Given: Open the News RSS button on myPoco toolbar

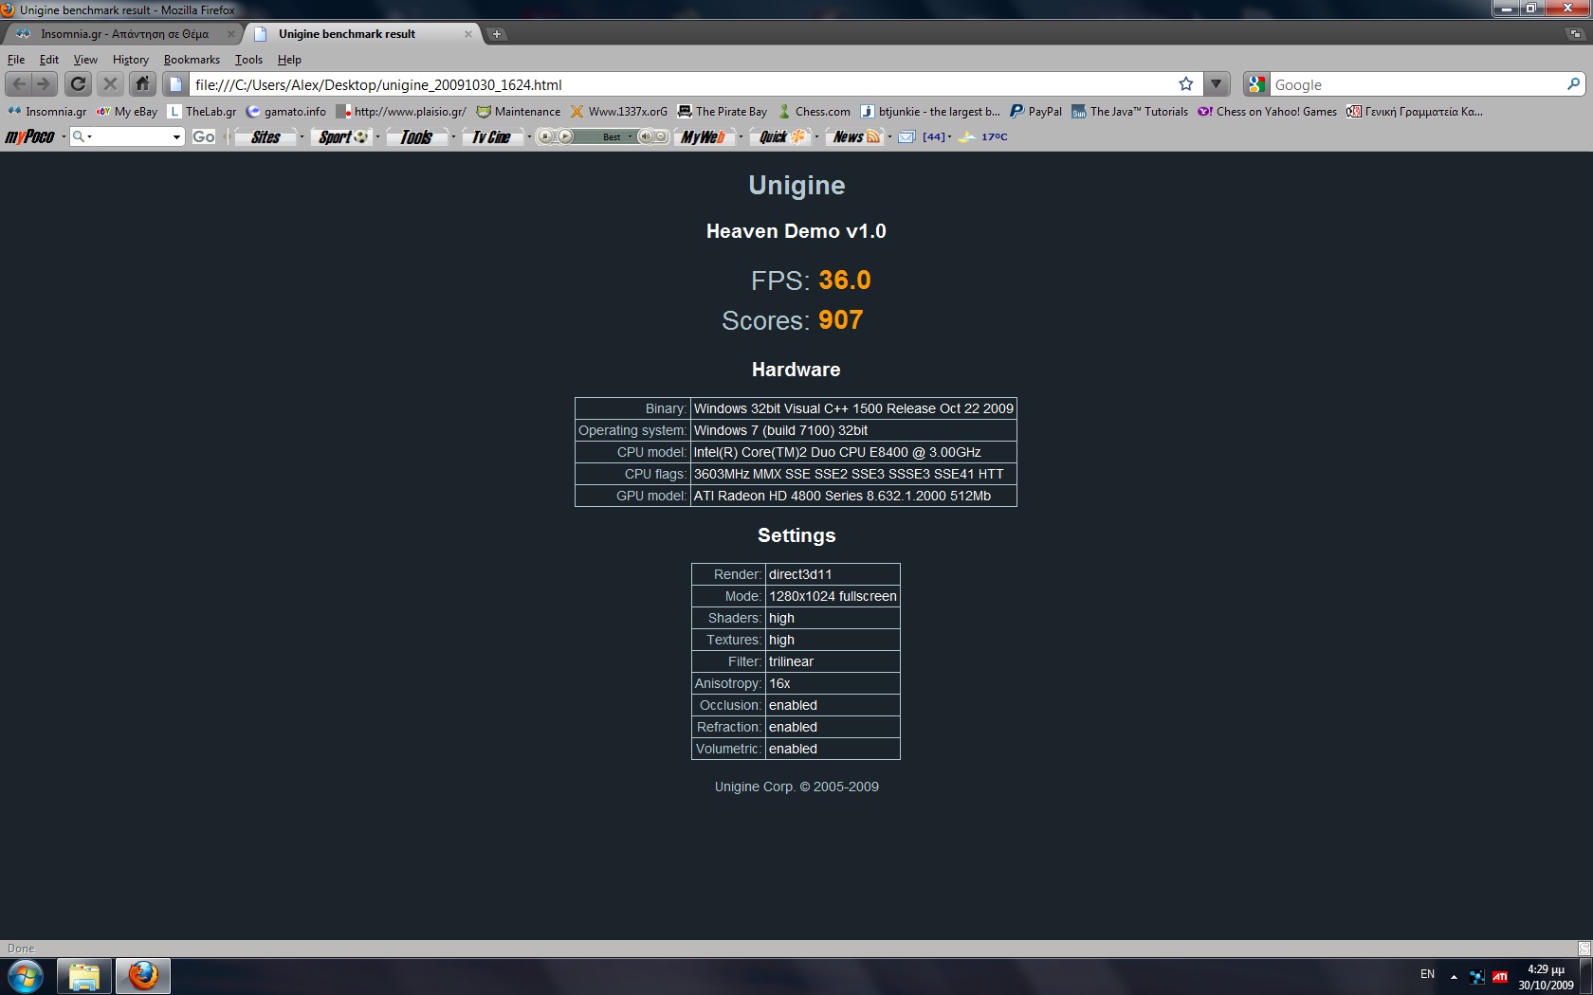Looking at the screenshot, I should (x=856, y=136).
